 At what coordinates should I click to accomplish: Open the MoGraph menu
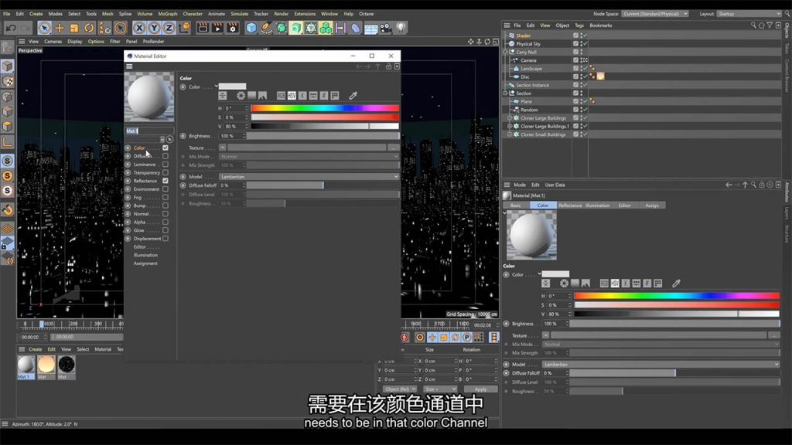(x=168, y=14)
